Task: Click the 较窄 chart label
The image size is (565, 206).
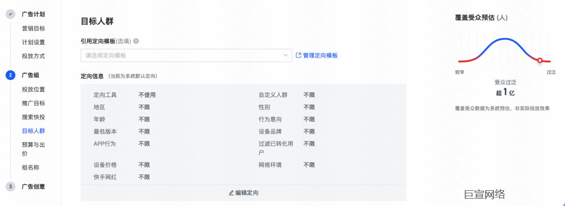Action: pyautogui.click(x=460, y=72)
